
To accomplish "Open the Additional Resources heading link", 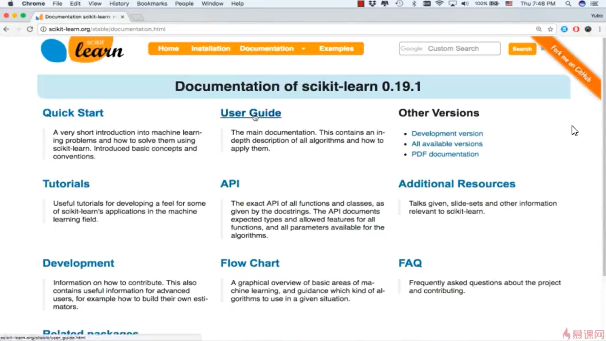I will pyautogui.click(x=457, y=184).
